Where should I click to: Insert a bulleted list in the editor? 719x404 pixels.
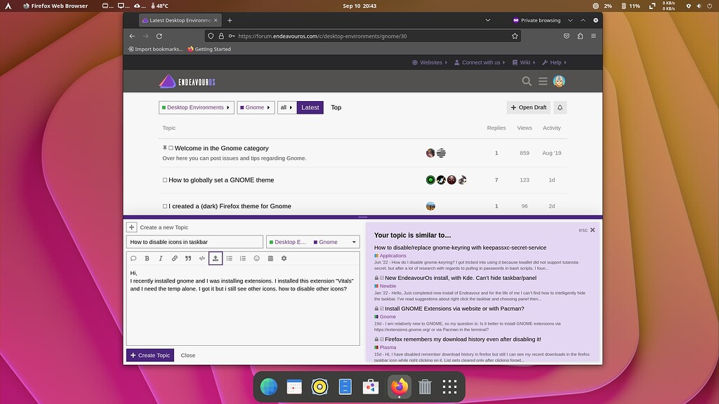(230, 258)
